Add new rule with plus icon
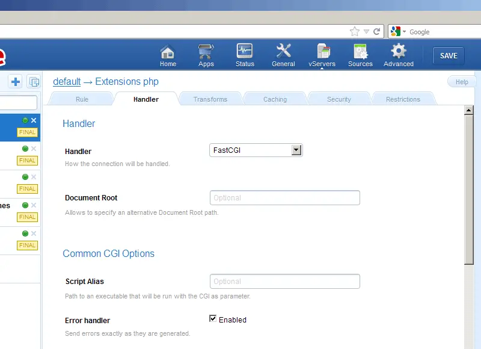The height and width of the screenshot is (349, 481). [x=16, y=82]
